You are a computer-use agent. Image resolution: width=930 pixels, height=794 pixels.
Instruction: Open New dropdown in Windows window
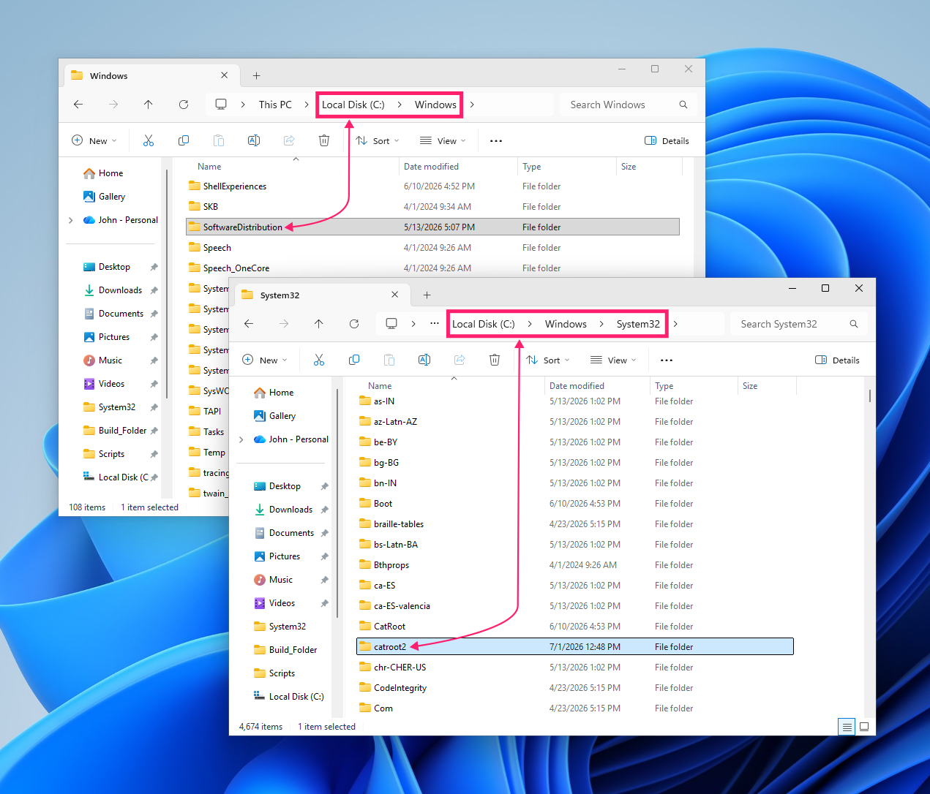[94, 140]
